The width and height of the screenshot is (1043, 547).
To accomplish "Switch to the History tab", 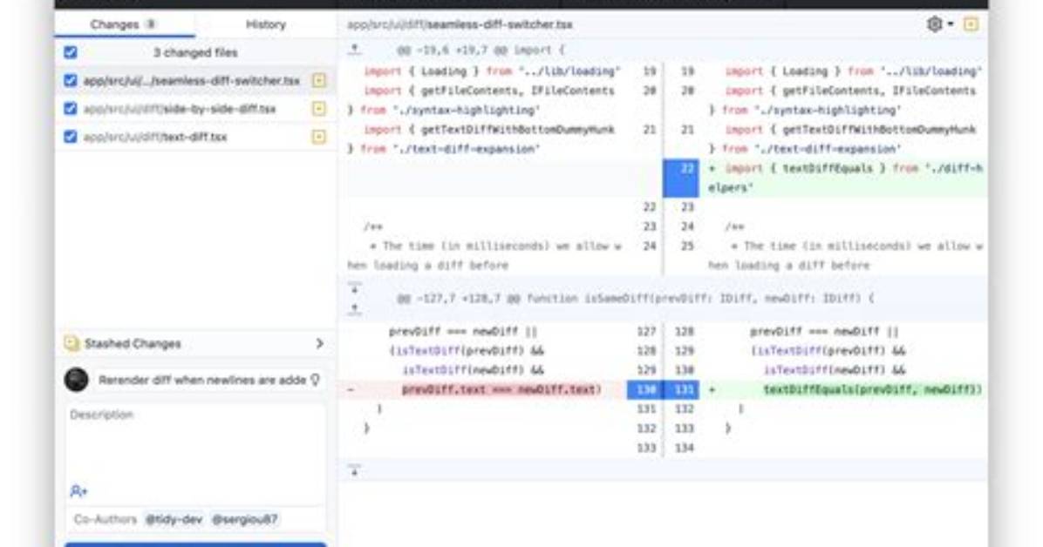I will 265,24.
